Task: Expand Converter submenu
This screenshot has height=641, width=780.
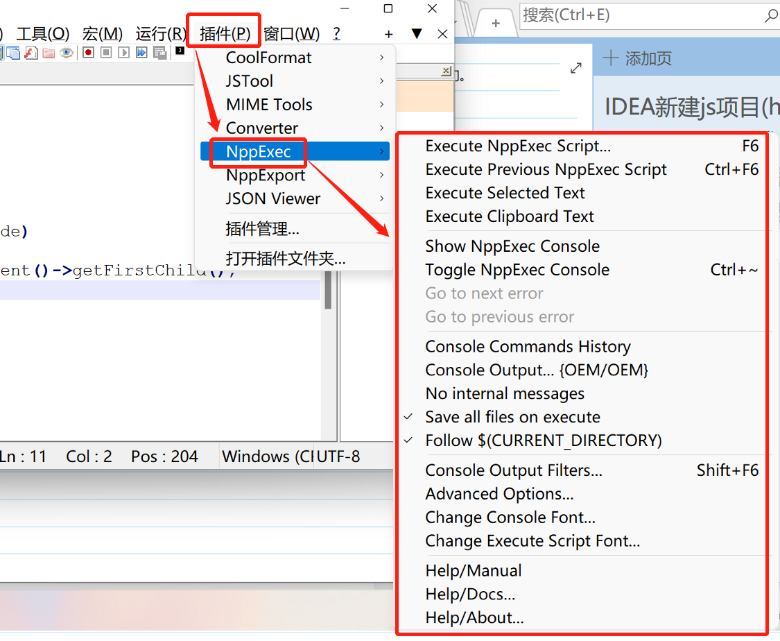Action: click(x=295, y=128)
